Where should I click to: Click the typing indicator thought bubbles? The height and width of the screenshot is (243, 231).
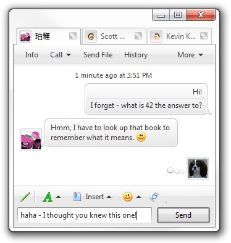175,171
